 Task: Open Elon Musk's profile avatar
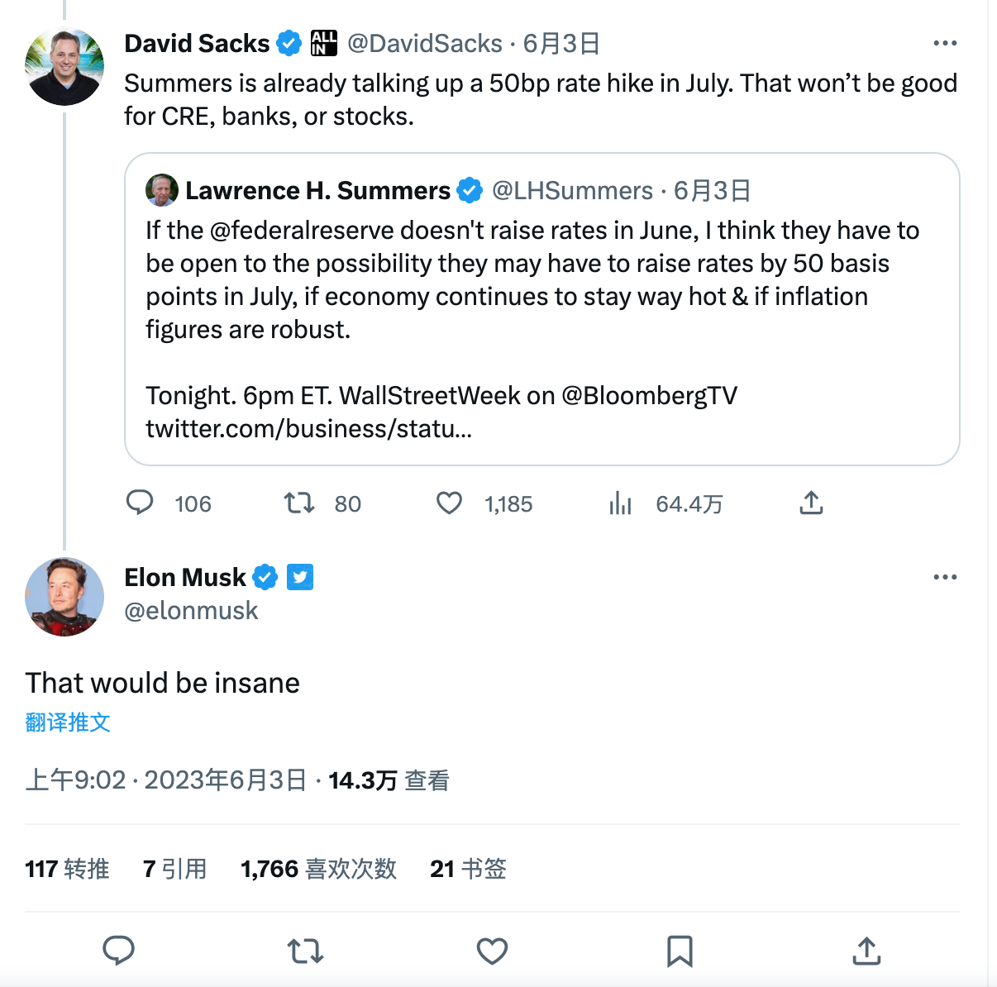pos(64,596)
